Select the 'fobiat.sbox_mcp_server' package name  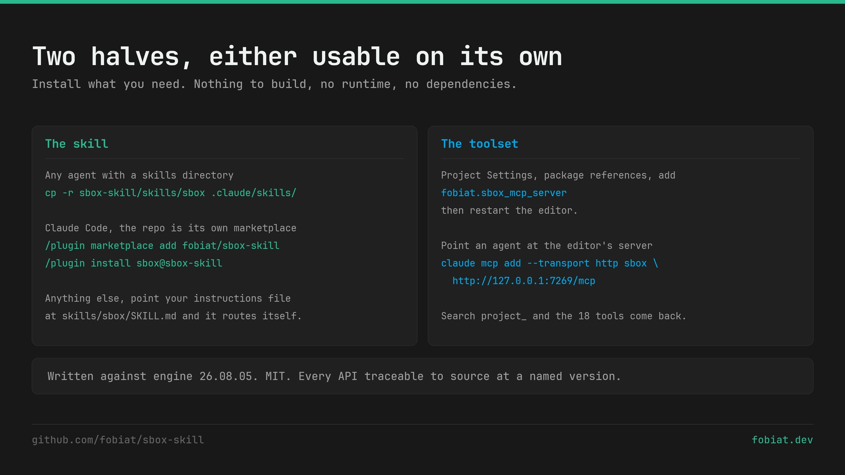point(504,193)
